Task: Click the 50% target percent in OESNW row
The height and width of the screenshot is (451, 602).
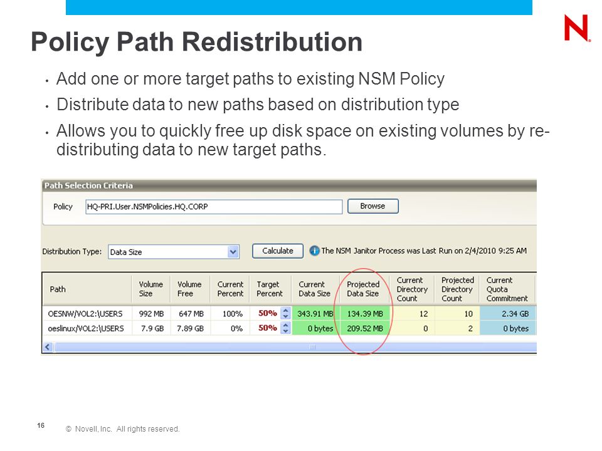Action: coord(267,313)
